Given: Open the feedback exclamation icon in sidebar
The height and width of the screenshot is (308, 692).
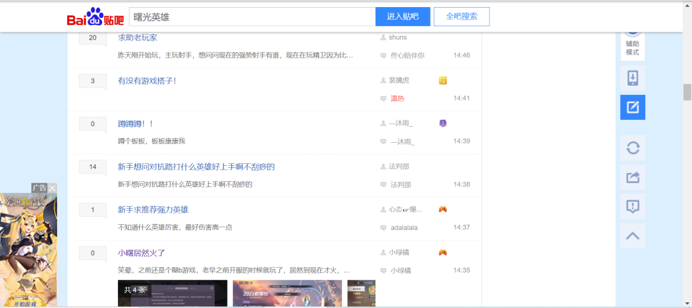Looking at the screenshot, I should [x=632, y=206].
